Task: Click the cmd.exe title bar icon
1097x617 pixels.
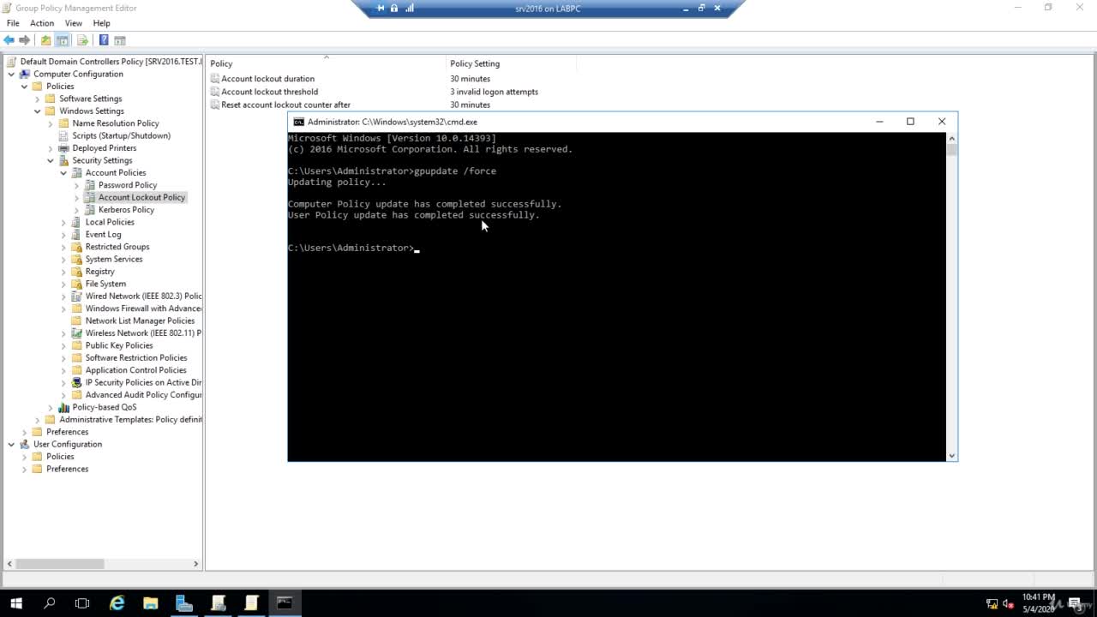Action: click(298, 122)
